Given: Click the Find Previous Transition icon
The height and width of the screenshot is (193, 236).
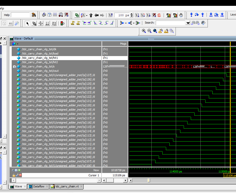Looking at the screenshot, I should (x=84, y=23).
